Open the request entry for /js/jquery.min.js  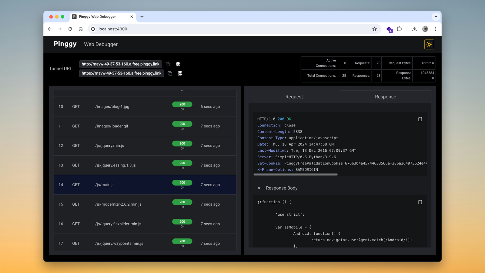click(x=145, y=146)
